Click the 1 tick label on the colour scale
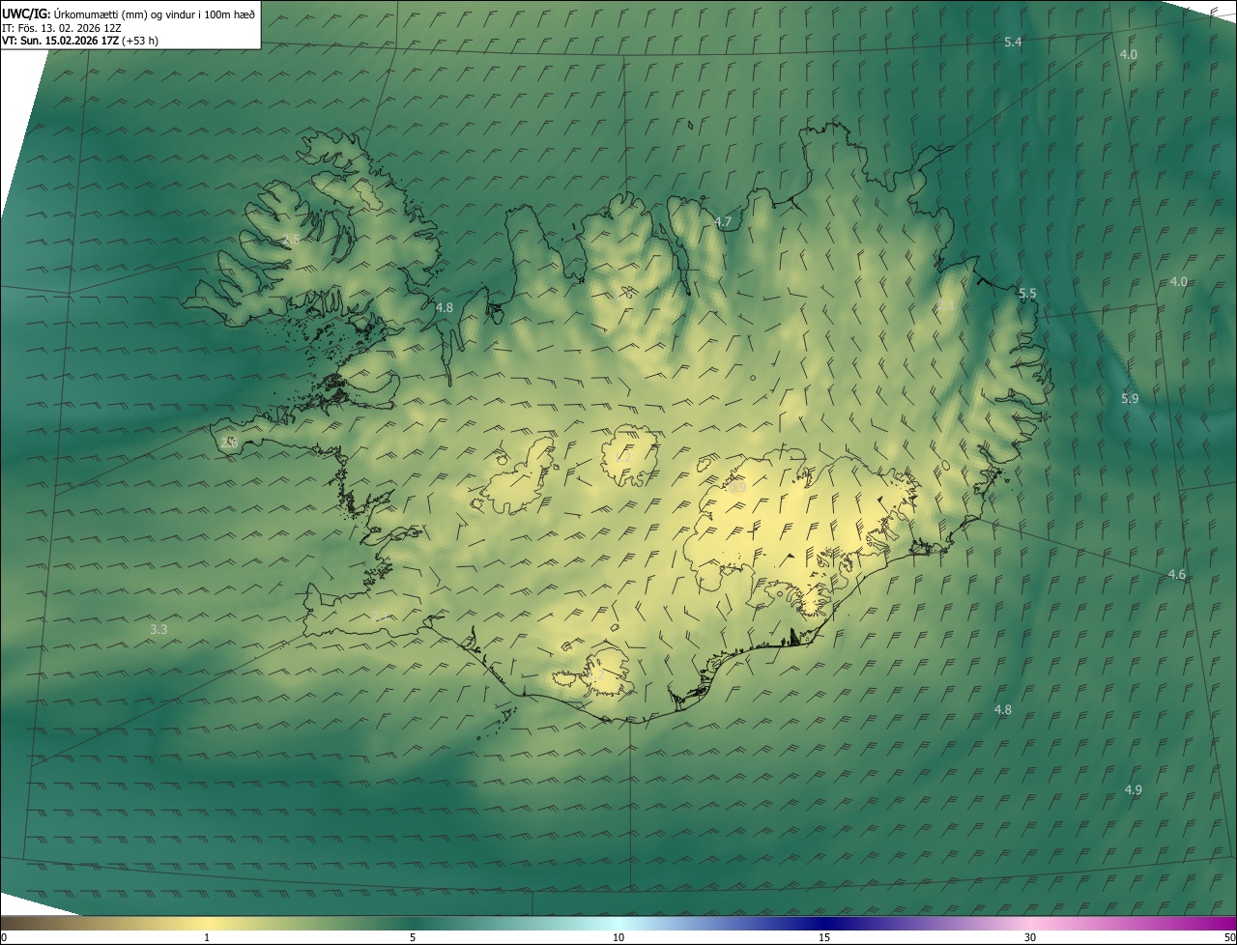Screen dimensions: 1237x945 click(x=207, y=937)
